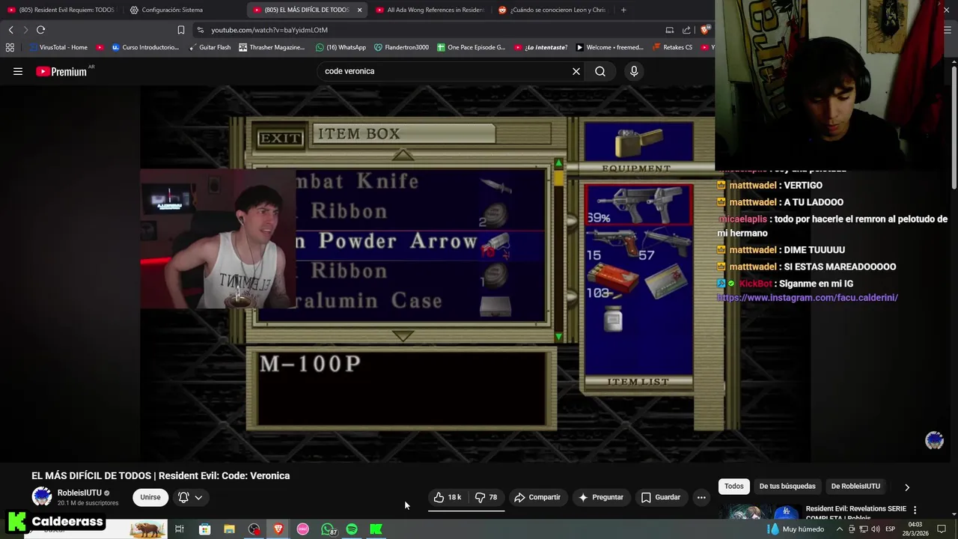The width and height of the screenshot is (958, 539).
Task: Open site settings icon in address bar
Action: coord(200,30)
